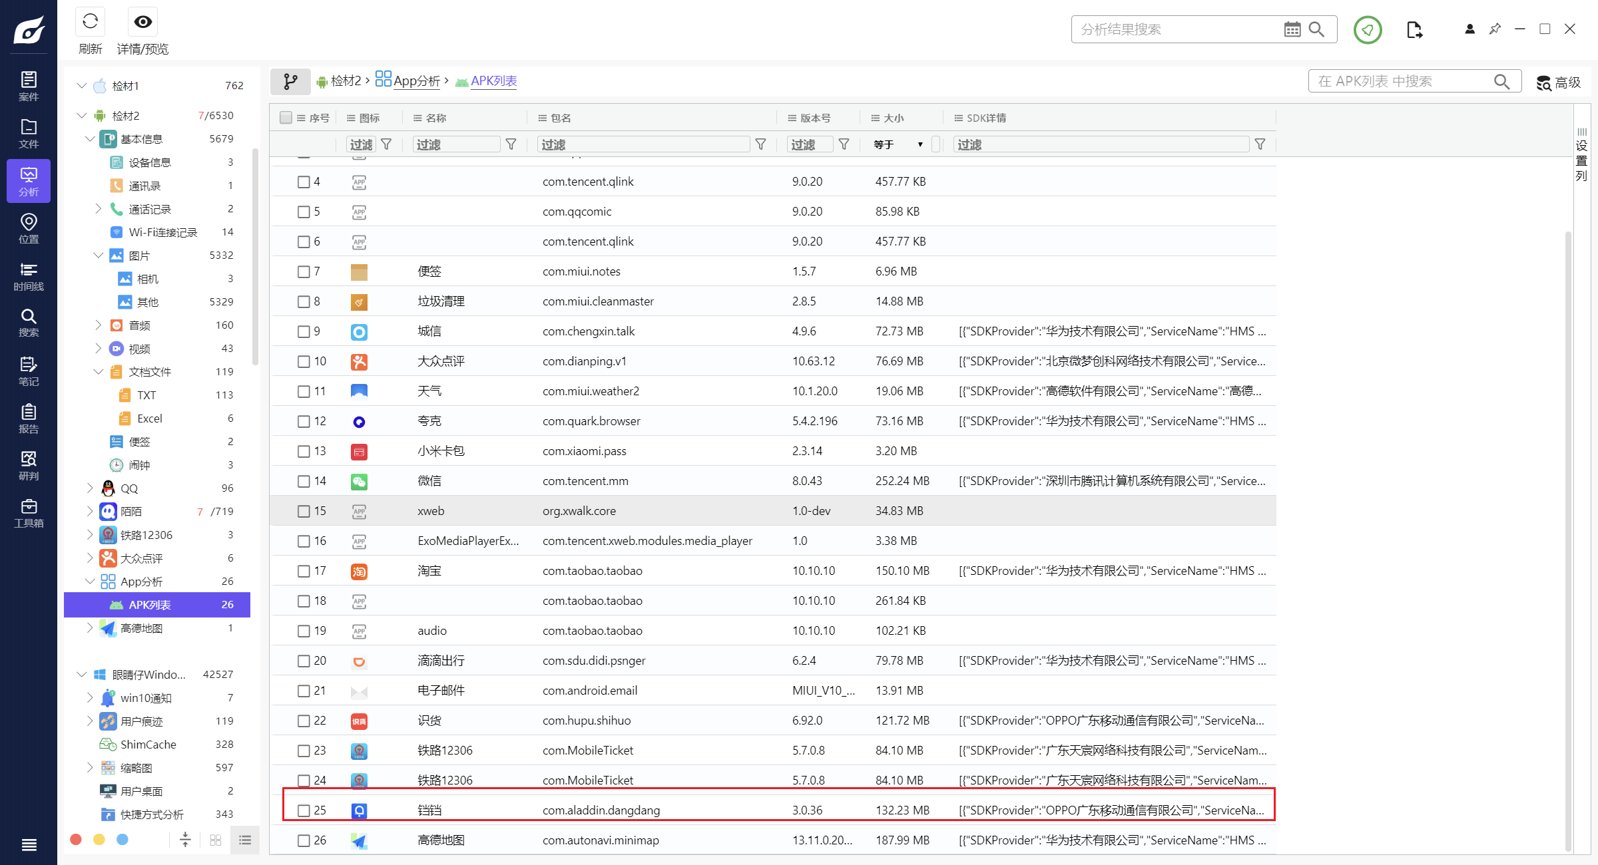This screenshot has width=1598, height=865.
Task: Open 详情/预览 eye icon
Action: [x=142, y=21]
